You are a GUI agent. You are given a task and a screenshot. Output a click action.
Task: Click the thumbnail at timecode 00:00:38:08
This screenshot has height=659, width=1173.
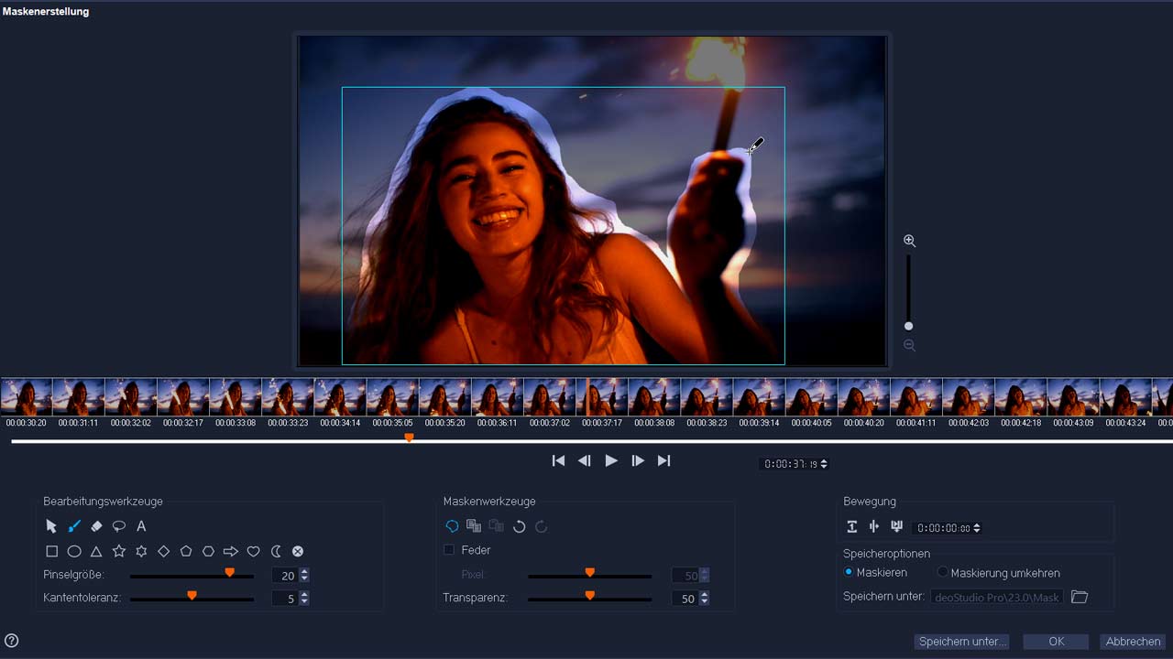point(654,397)
